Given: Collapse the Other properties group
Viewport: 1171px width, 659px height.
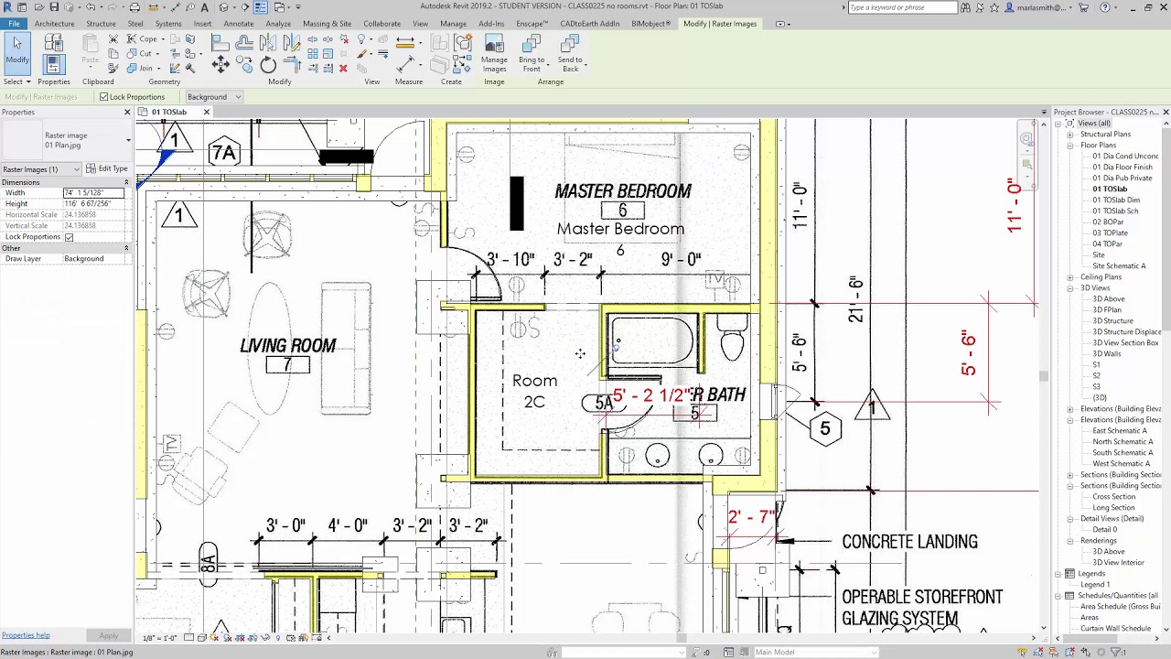Looking at the screenshot, I should click(x=126, y=248).
